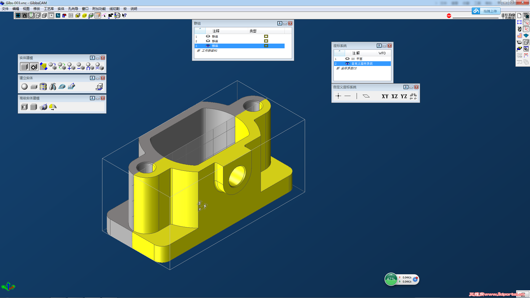
Task: Toggle eye for 自定义坐标系统 row
Action: click(347, 63)
